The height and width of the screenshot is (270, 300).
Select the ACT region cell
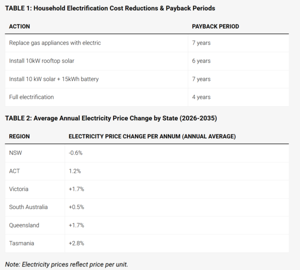(x=14, y=171)
